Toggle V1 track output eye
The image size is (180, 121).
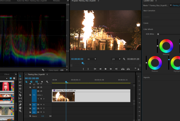click(x=41, y=91)
